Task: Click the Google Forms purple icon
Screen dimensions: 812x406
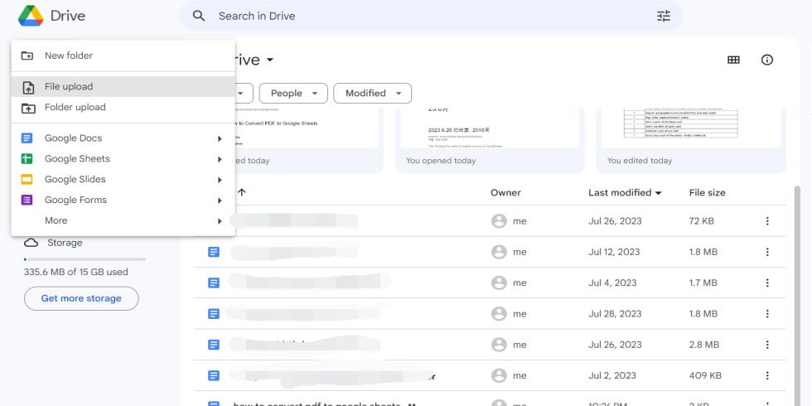Action: pyautogui.click(x=27, y=200)
